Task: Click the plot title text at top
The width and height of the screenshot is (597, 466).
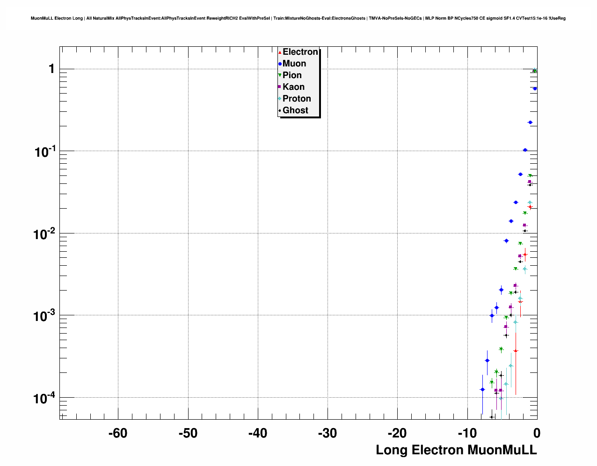Action: [298, 18]
